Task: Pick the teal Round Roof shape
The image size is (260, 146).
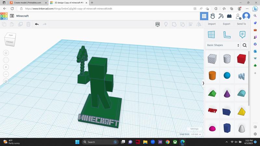Action: [x=241, y=93]
